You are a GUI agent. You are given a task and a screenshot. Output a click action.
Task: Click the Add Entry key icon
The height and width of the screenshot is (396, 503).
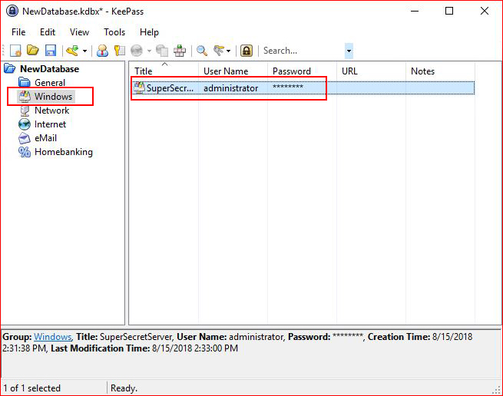pos(72,51)
